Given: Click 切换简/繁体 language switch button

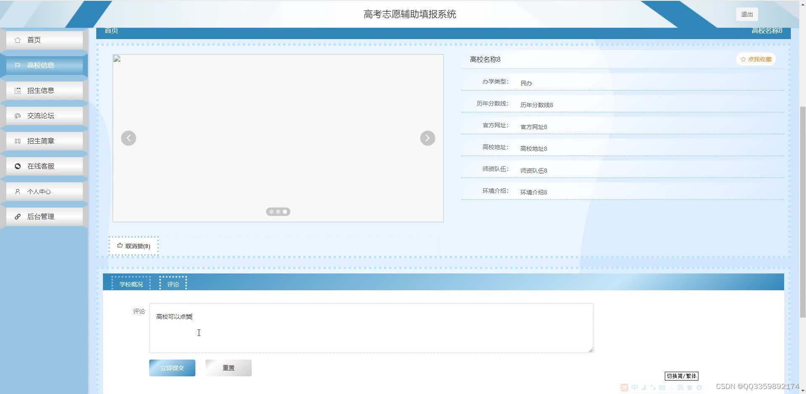Looking at the screenshot, I should point(682,376).
